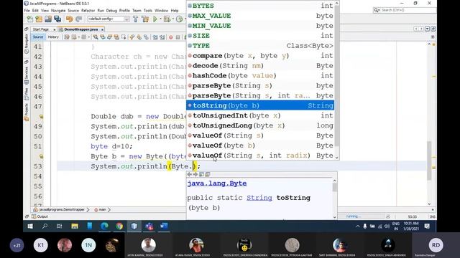
Task: Click the Find Next Occurrence icon
Action: click(110, 37)
